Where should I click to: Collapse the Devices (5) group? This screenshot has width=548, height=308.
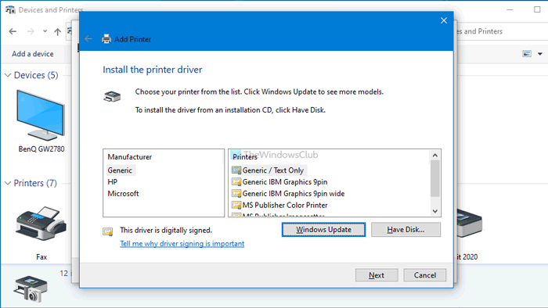pos(8,75)
